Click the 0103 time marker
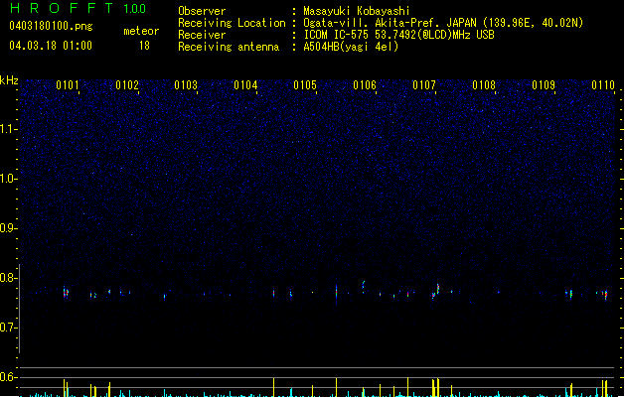This screenshot has width=625, height=397. click(x=186, y=85)
